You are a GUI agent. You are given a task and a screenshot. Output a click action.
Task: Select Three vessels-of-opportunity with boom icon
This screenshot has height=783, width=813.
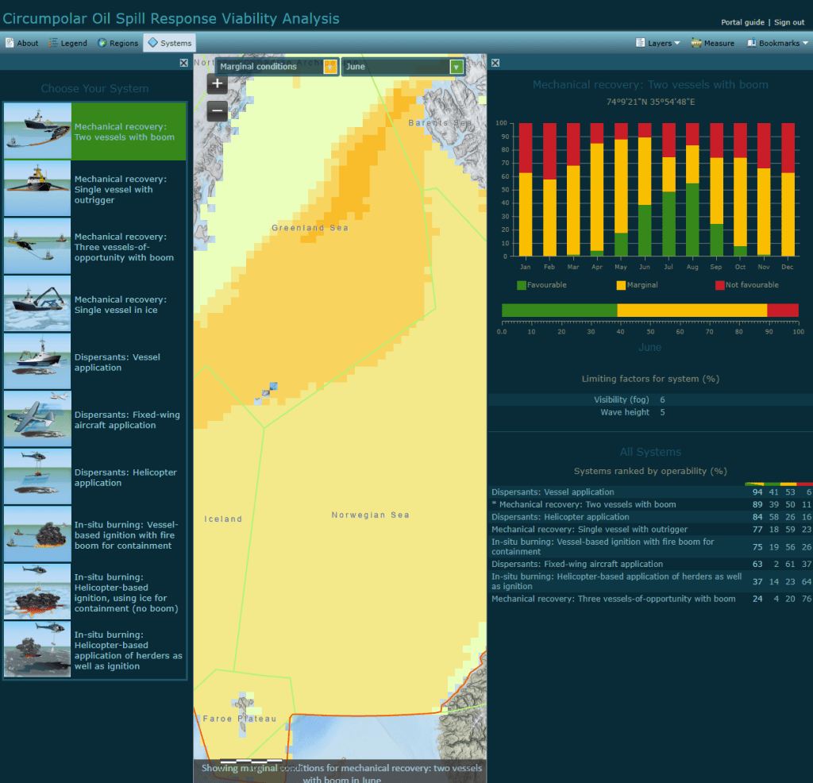click(x=37, y=247)
